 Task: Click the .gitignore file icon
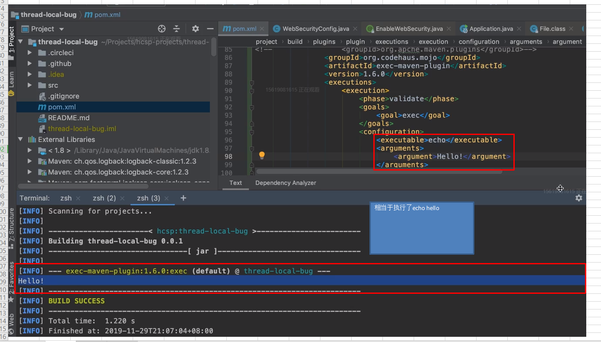[42, 96]
